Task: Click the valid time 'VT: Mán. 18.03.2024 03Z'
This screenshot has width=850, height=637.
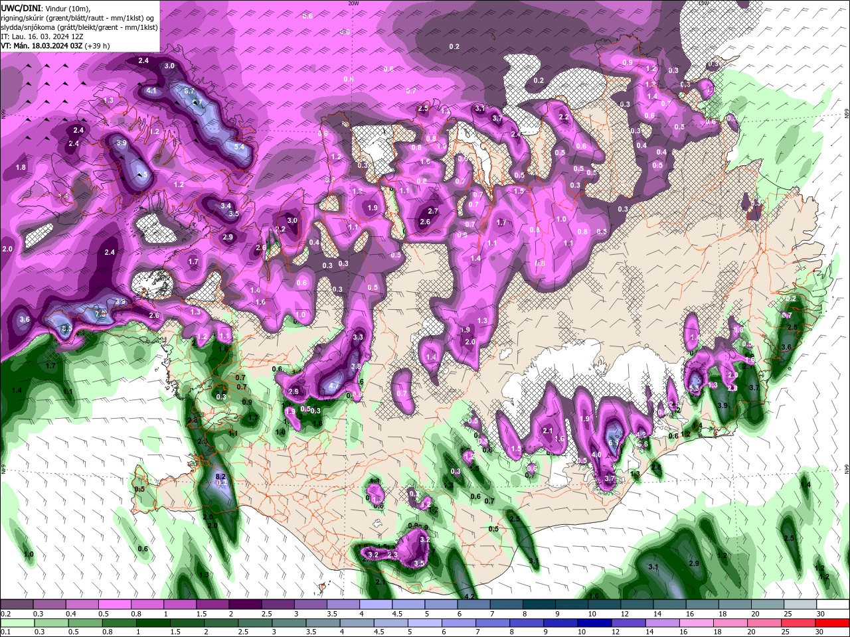Action: pyautogui.click(x=42, y=46)
